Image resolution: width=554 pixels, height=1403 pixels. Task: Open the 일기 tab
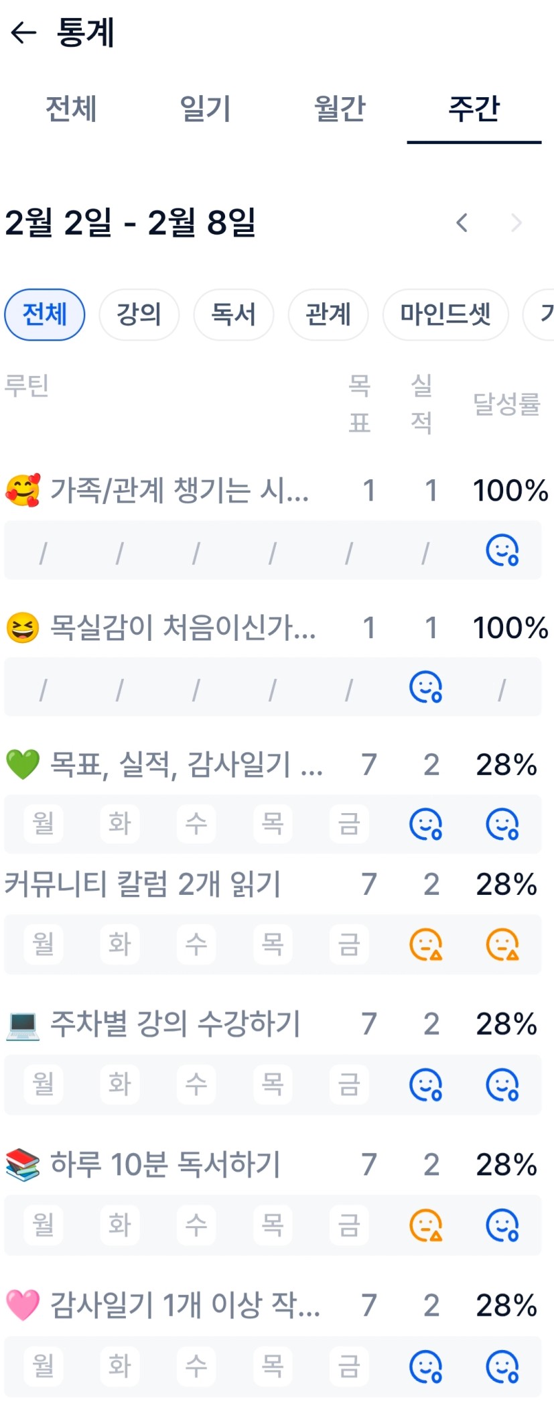pyautogui.click(x=206, y=109)
